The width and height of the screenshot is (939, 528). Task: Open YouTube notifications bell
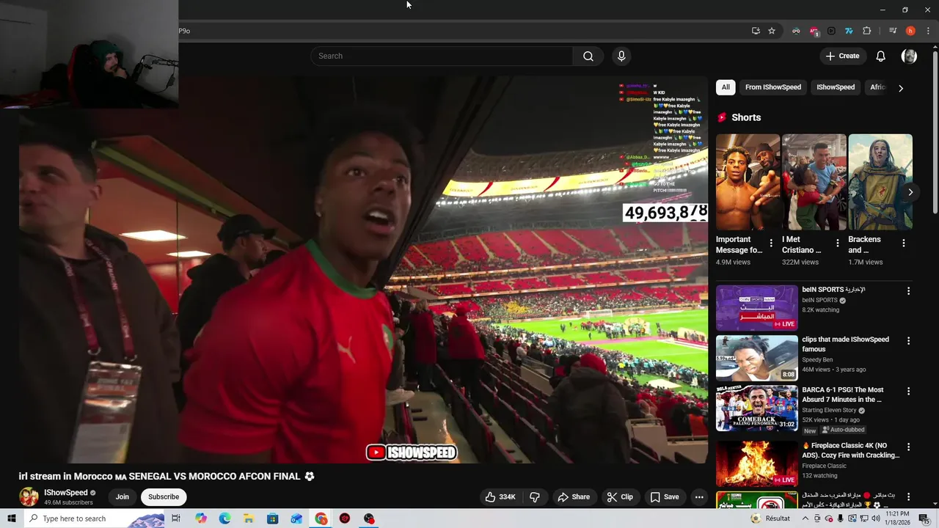point(880,56)
